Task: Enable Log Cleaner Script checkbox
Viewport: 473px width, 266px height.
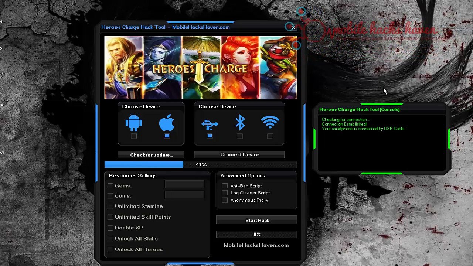Action: pos(225,193)
